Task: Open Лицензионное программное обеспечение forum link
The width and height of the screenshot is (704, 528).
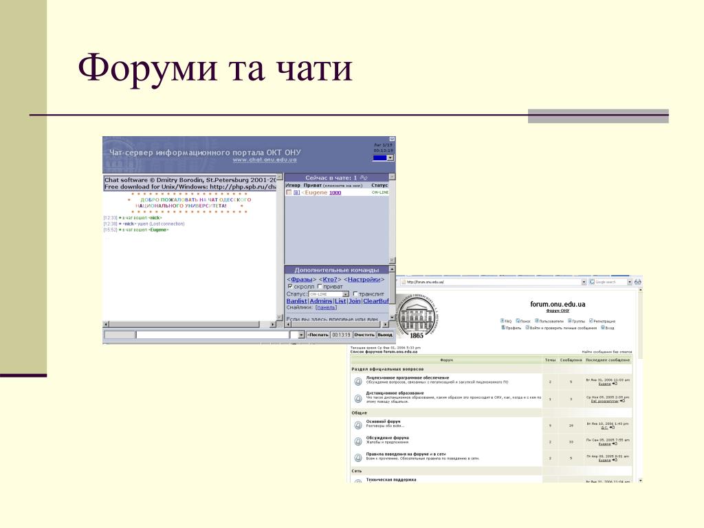Action: point(408,377)
